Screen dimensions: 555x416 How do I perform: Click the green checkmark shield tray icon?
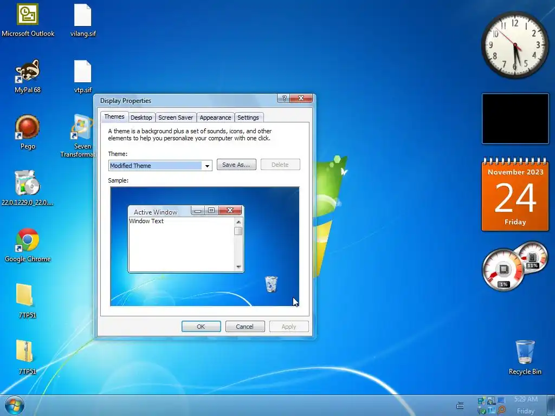click(x=482, y=410)
